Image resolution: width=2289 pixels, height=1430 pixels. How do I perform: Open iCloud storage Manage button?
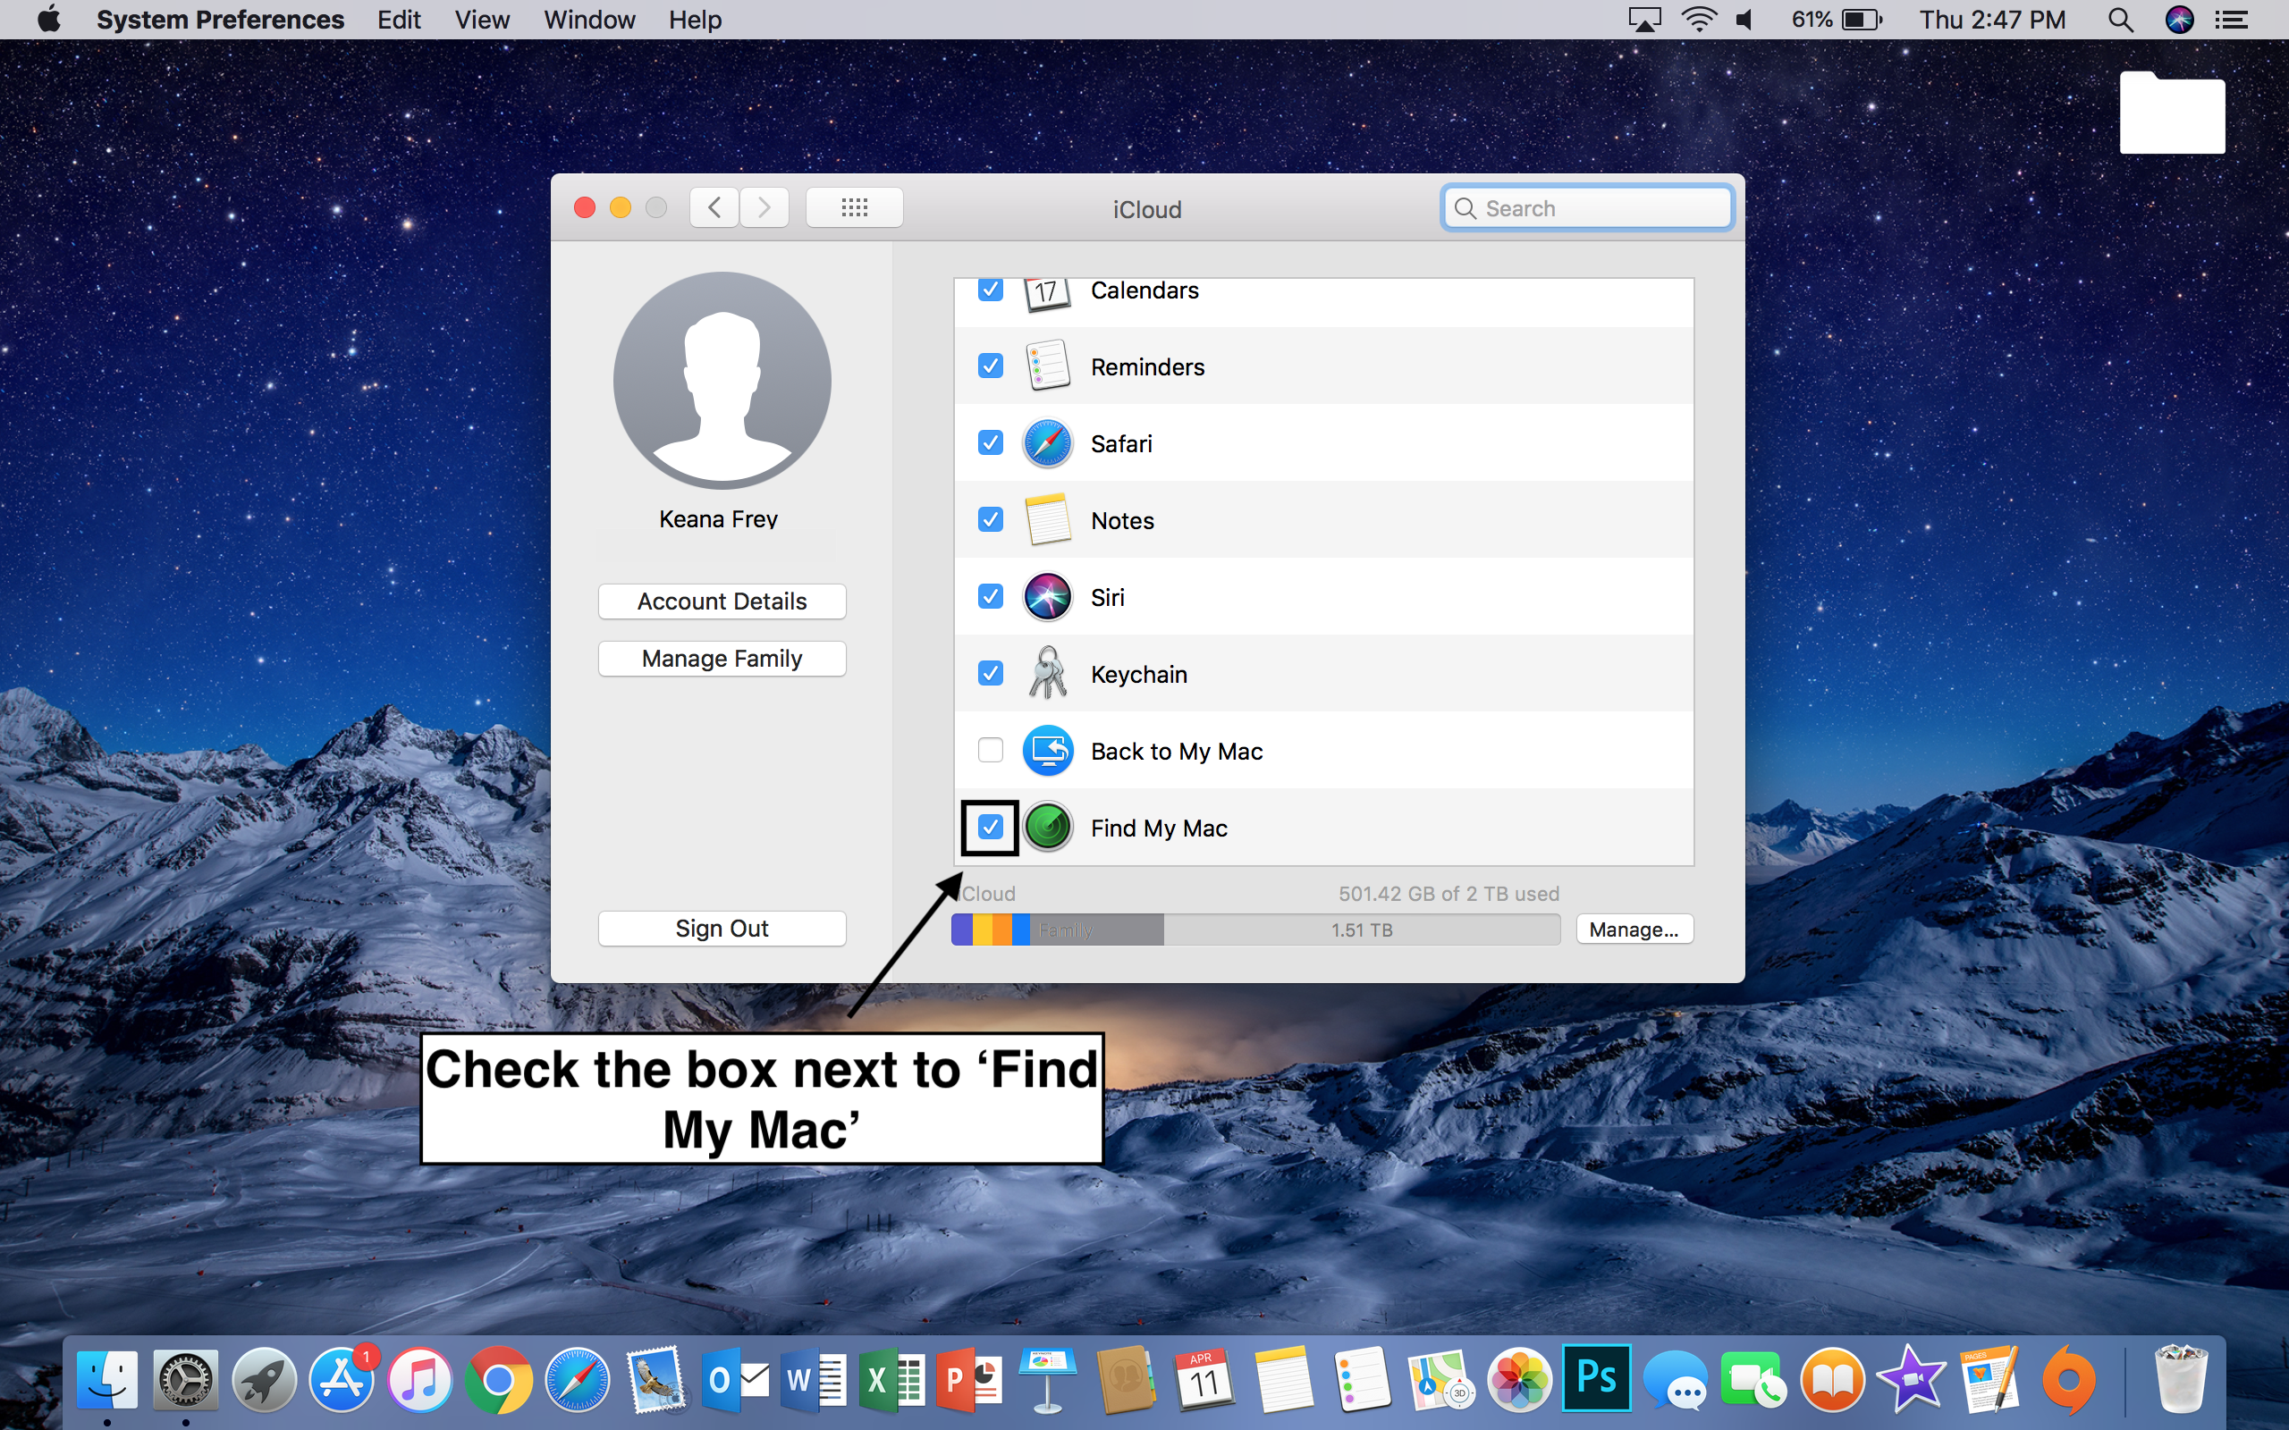[x=1634, y=929]
